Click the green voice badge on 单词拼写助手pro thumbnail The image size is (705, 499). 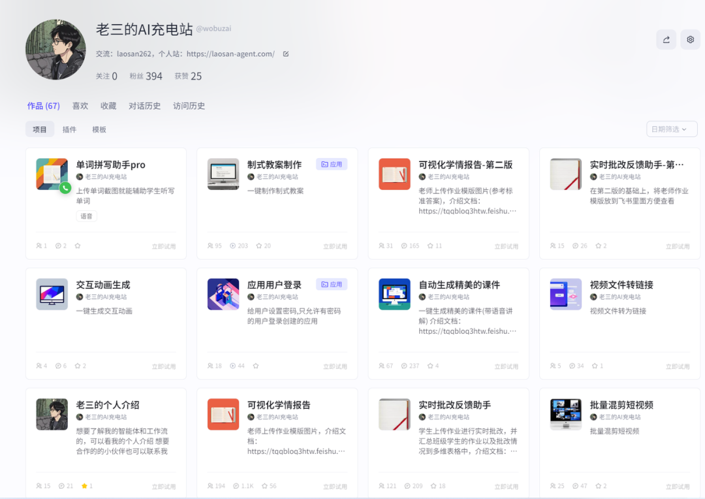tap(65, 188)
